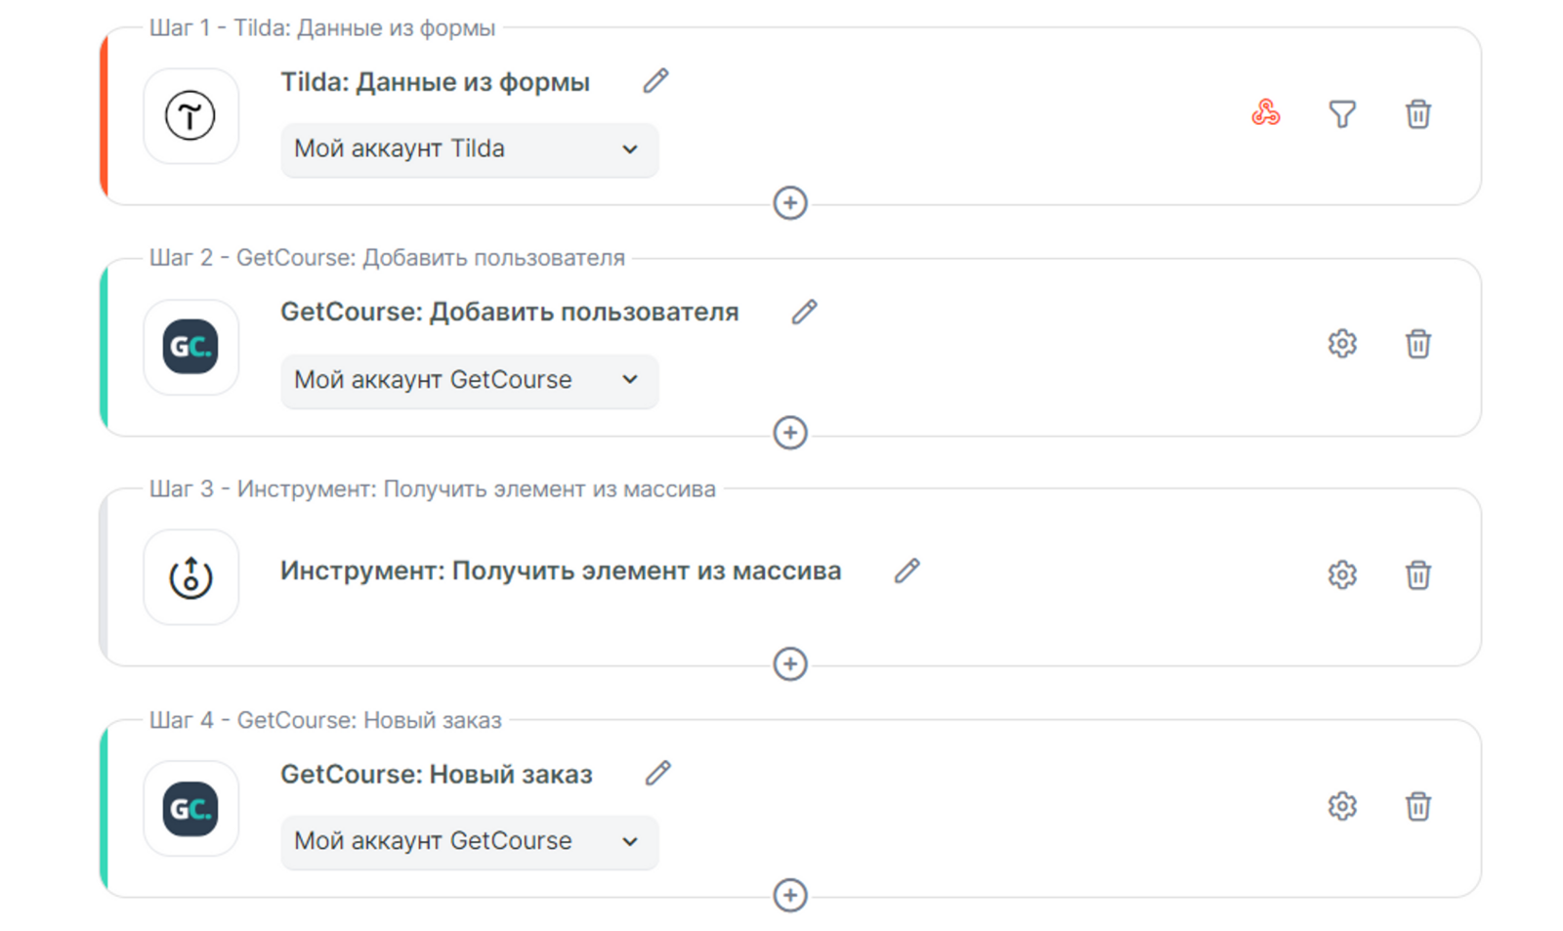The height and width of the screenshot is (931, 1563).
Task: Open settings for GetCourse add user step
Action: click(1342, 344)
